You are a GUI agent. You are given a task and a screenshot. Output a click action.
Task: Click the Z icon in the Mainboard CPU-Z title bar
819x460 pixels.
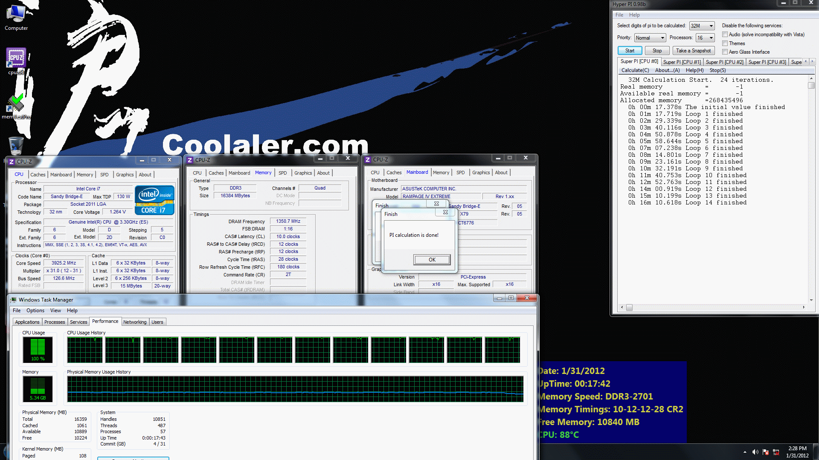368,160
